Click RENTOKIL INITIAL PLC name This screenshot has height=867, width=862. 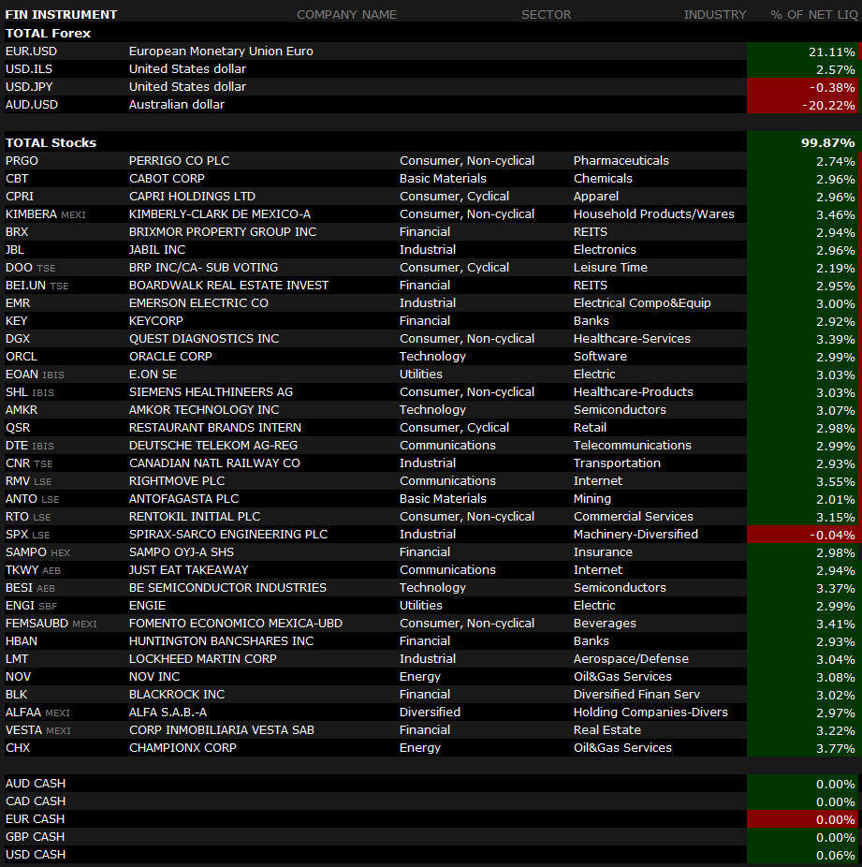pos(195,517)
